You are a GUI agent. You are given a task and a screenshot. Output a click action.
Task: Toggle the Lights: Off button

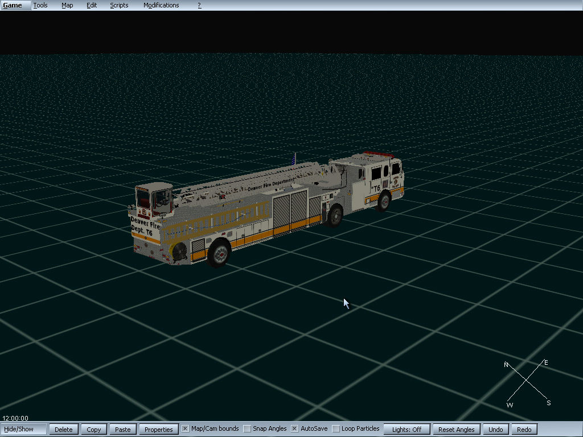click(407, 429)
